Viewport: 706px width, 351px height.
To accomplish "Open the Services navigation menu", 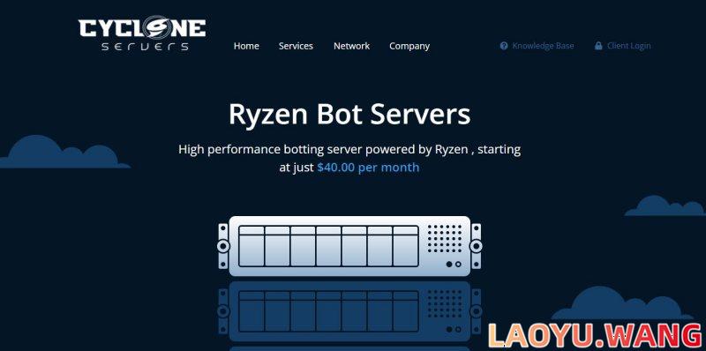I will [296, 46].
